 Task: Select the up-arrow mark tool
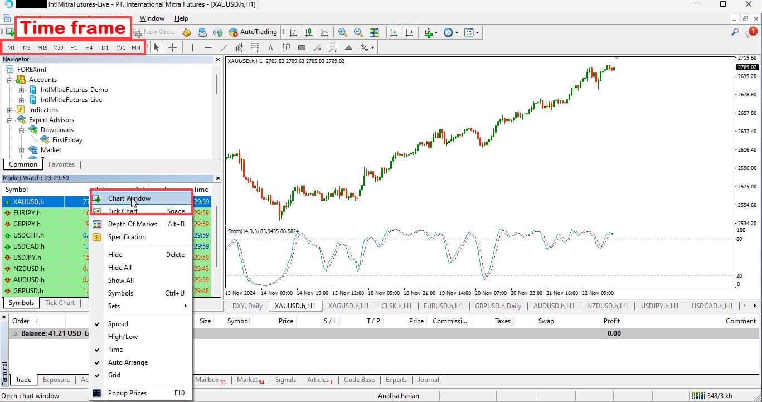(349, 47)
